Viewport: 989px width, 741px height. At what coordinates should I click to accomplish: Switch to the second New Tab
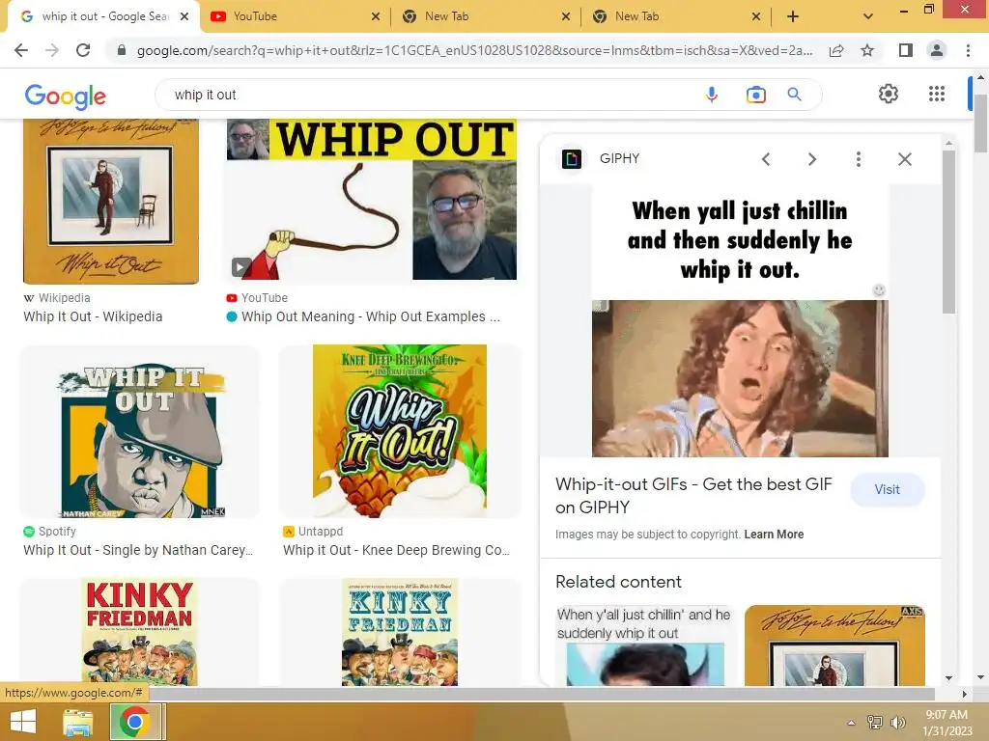pyautogui.click(x=675, y=16)
